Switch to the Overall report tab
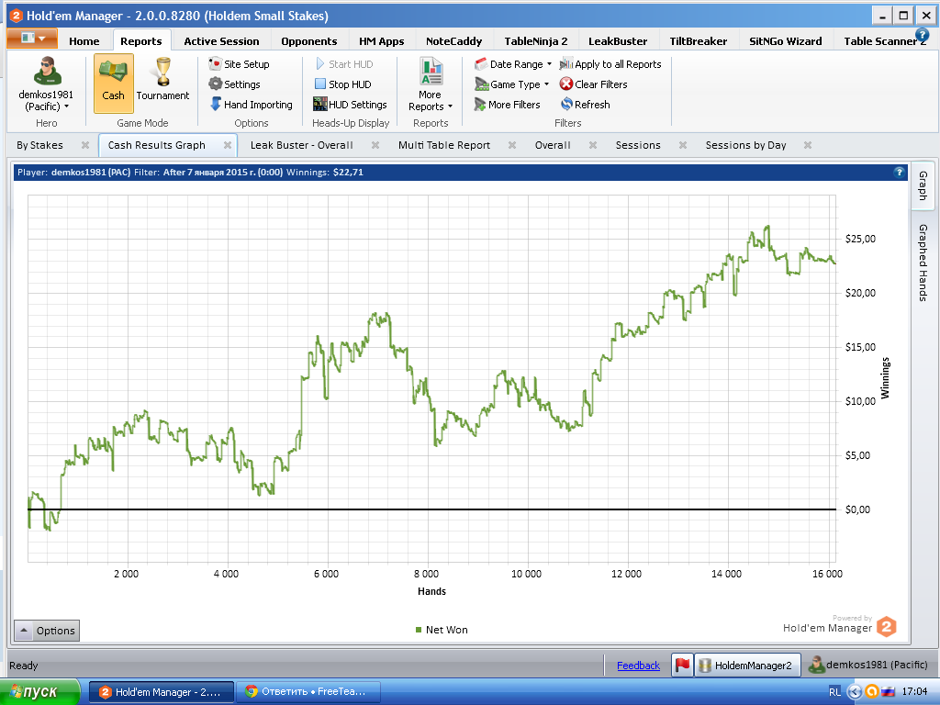940x705 pixels. coord(553,145)
